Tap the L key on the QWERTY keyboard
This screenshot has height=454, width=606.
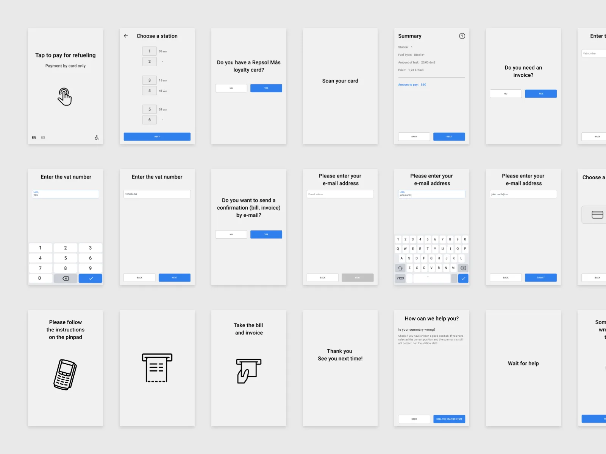[x=461, y=258]
